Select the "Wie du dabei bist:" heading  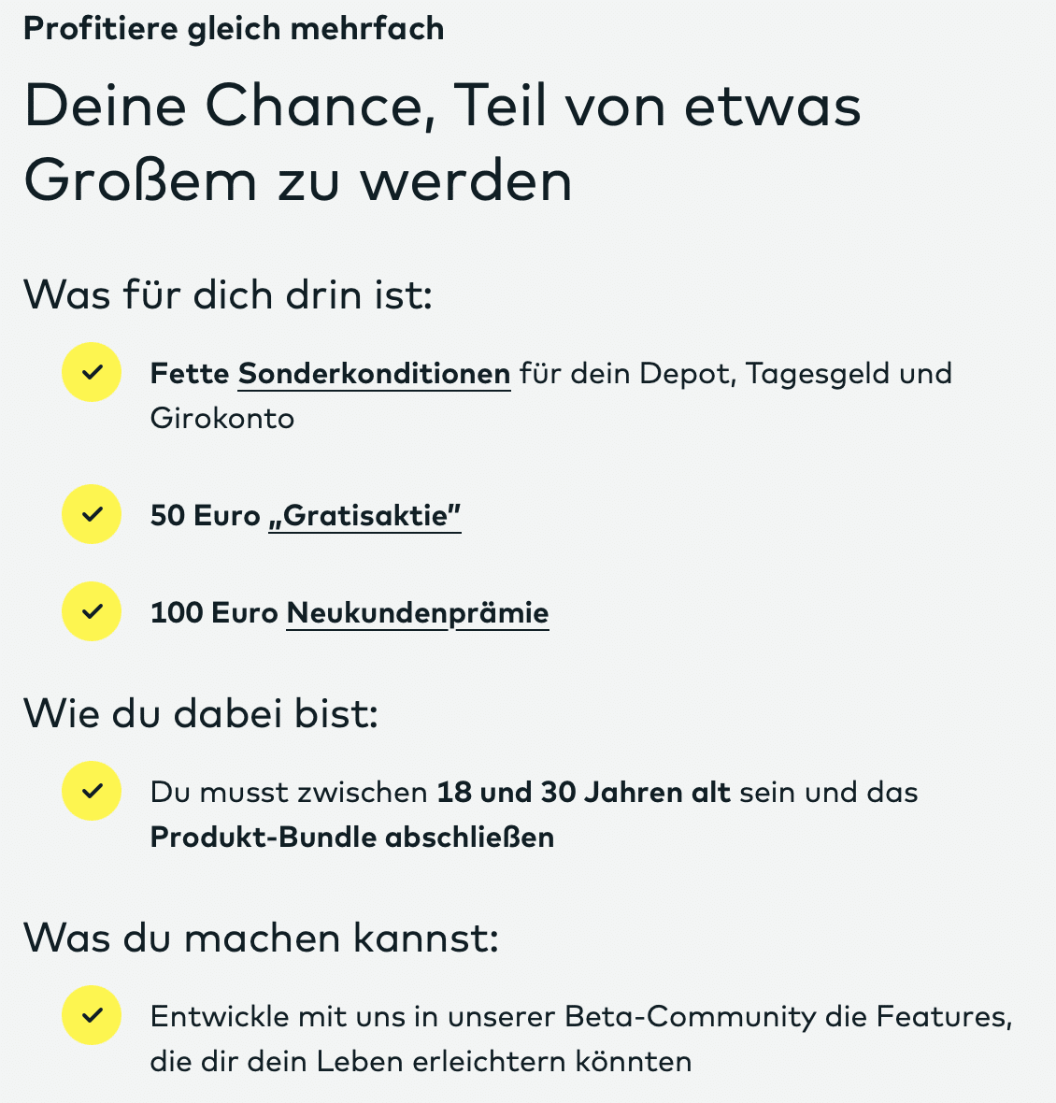click(201, 713)
